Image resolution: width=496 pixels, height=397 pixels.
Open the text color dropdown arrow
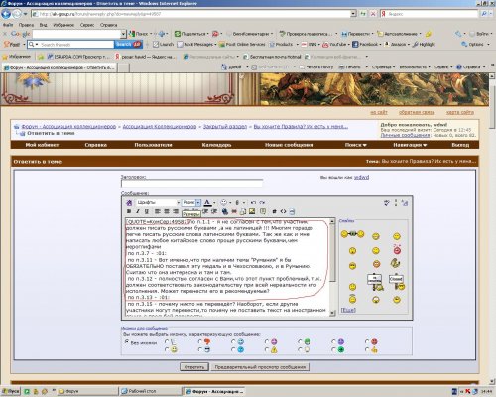(x=214, y=203)
